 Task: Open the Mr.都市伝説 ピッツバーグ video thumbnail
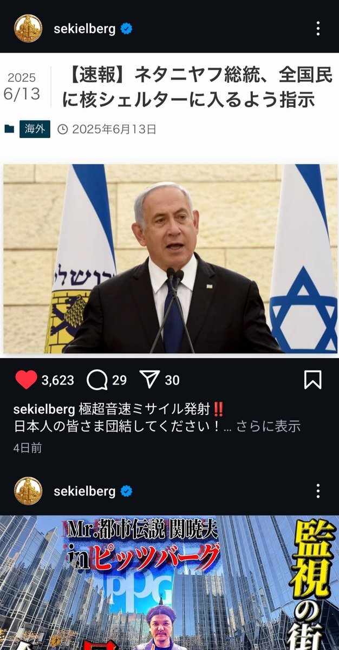coord(169,582)
